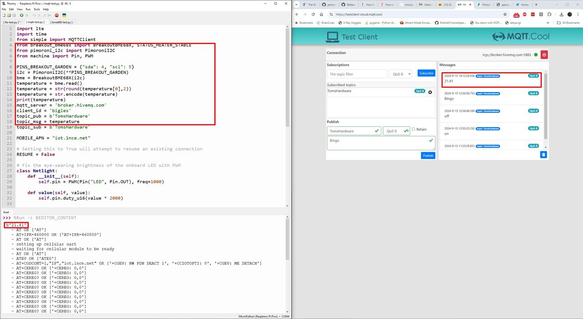This screenshot has width=583, height=319.
Task: Click Thonny's Save file icon
Action: tap(14, 15)
